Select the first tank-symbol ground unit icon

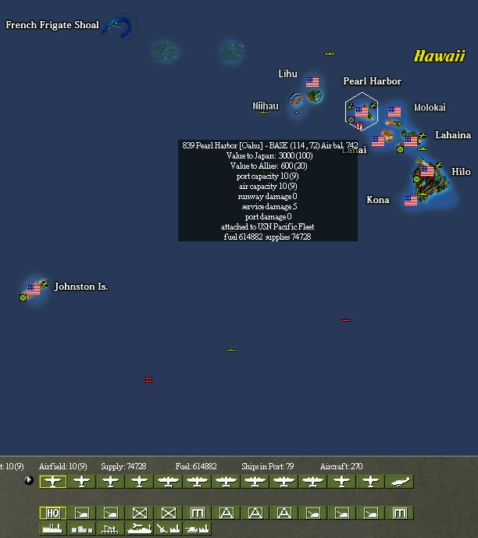[x=82, y=513]
